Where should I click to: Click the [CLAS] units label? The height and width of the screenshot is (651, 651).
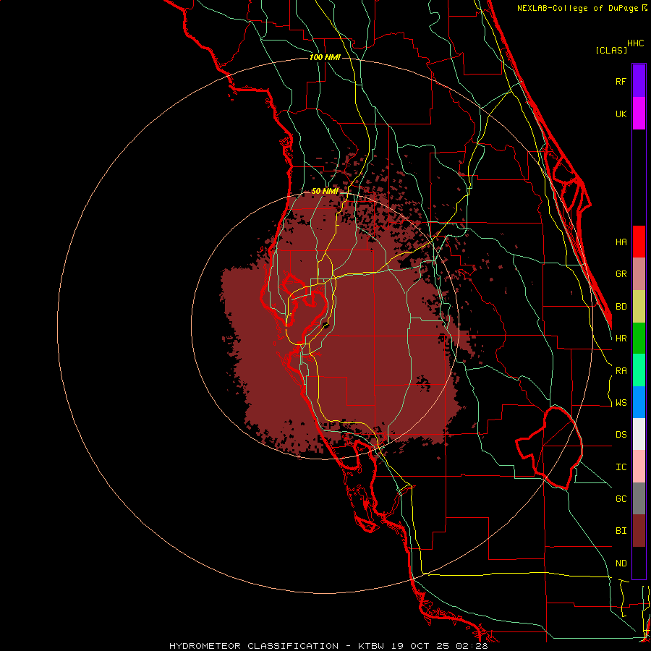pos(611,50)
